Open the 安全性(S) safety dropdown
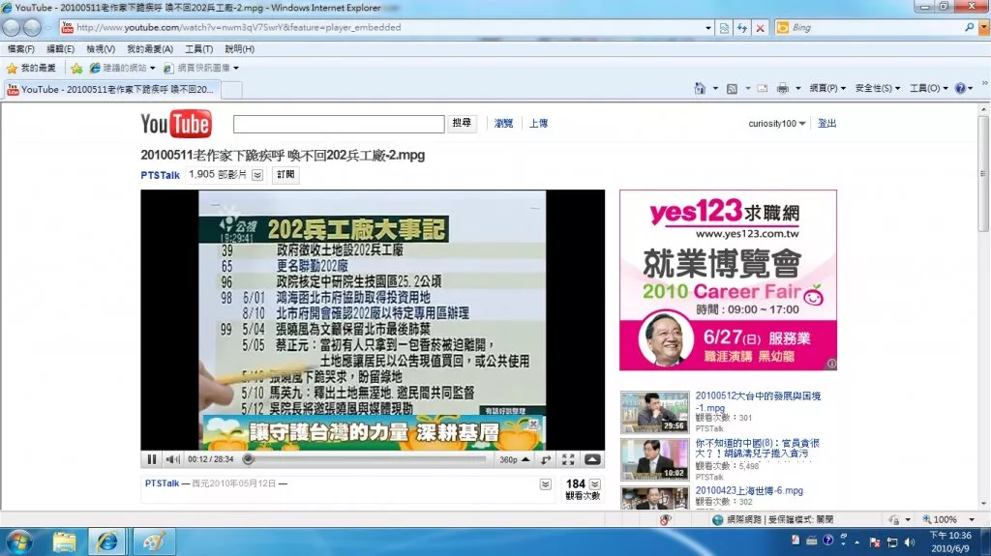The height and width of the screenshot is (556, 991). 877,88
